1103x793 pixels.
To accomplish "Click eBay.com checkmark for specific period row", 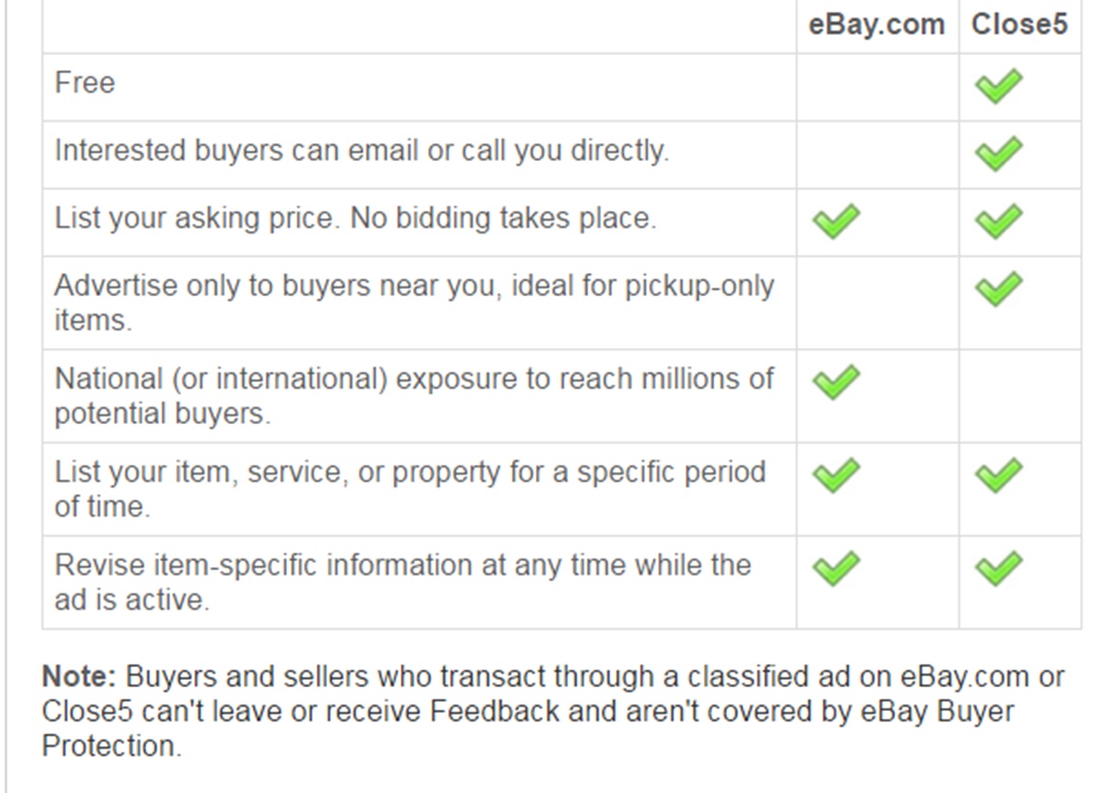I will [x=836, y=475].
